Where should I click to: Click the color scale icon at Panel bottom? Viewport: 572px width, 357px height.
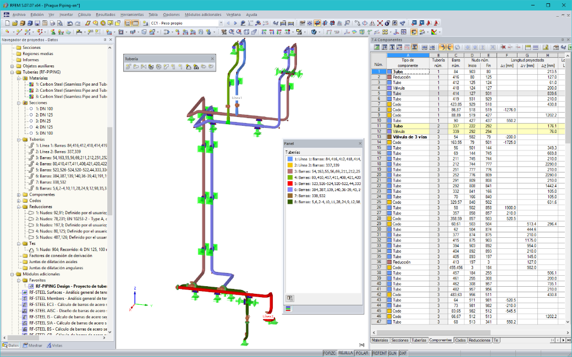(x=288, y=309)
